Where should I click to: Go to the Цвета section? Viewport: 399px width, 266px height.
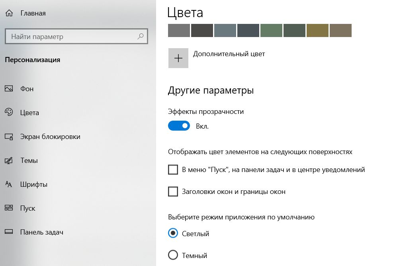[x=29, y=113]
